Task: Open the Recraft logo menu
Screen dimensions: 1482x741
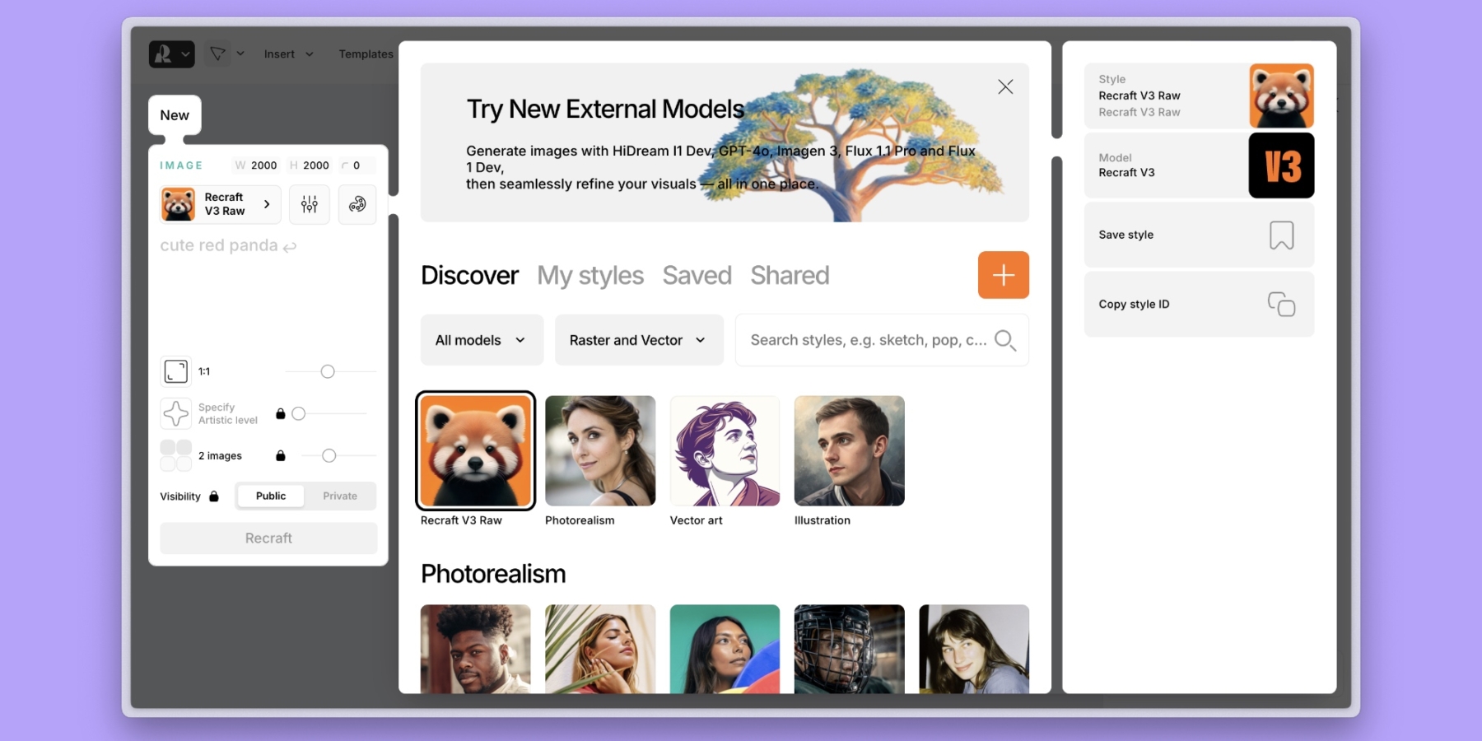Action: [171, 54]
